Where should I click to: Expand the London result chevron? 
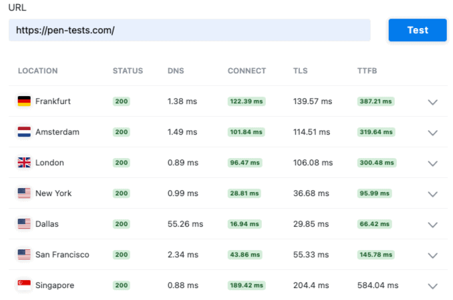(432, 164)
